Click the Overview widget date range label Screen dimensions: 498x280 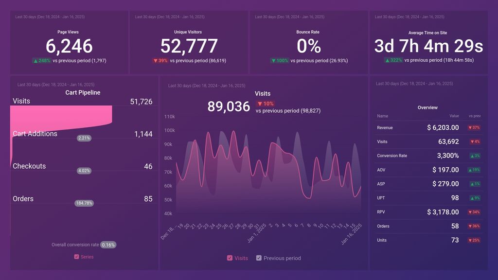click(x=414, y=84)
